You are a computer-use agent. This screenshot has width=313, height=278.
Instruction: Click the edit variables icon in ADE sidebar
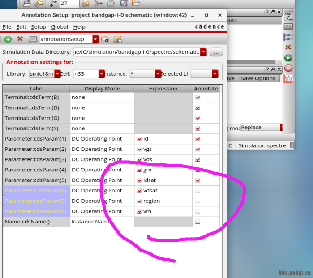tap(288, 37)
